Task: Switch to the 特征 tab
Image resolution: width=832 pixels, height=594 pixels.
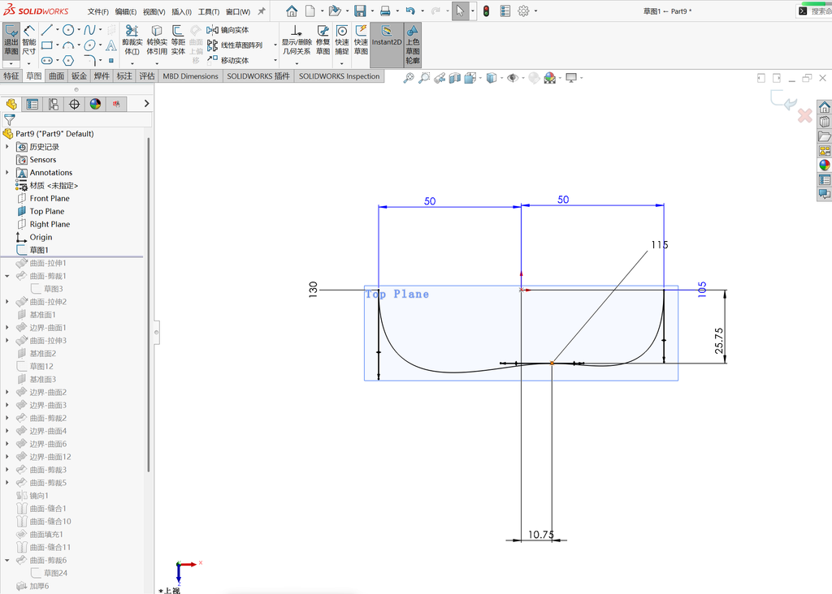Action: point(11,76)
